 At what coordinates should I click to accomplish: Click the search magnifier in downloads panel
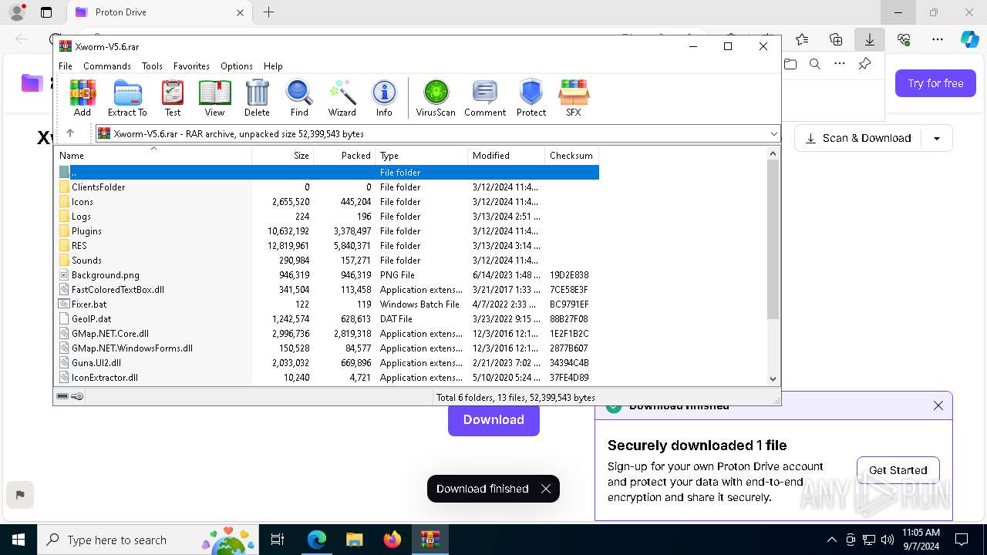point(815,64)
